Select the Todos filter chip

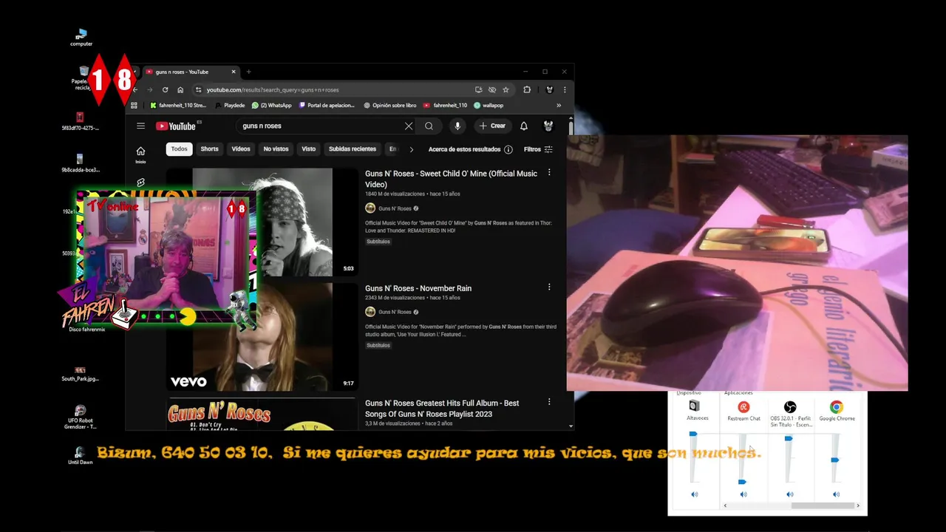click(x=180, y=149)
